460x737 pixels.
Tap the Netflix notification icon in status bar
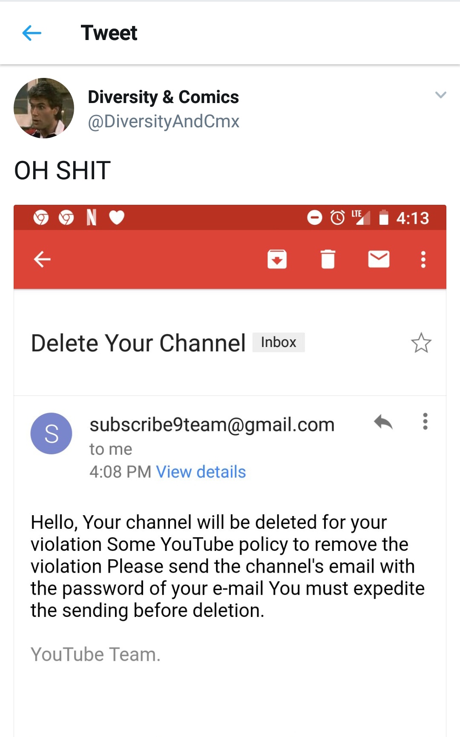pos(91,217)
